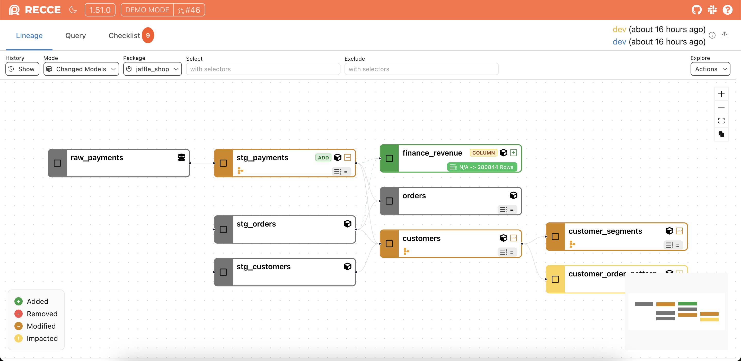This screenshot has height=361, width=741.
Task: Click the copy graph image icon
Action: tap(721, 134)
